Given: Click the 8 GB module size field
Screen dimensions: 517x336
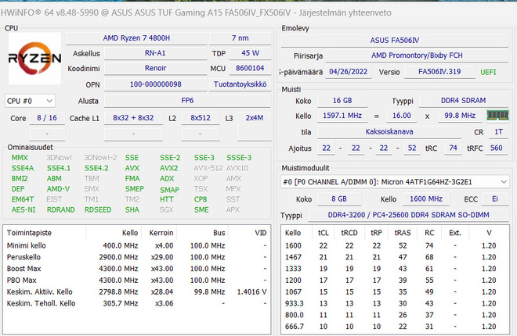Looking at the screenshot, I should point(339,199).
